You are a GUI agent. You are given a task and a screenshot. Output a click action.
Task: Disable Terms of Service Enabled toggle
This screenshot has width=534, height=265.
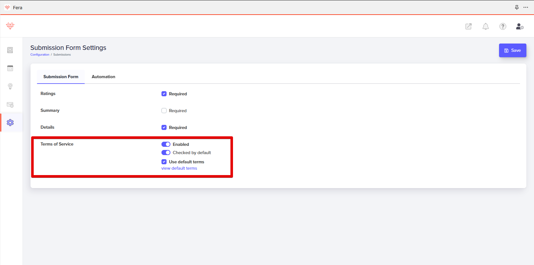pyautogui.click(x=166, y=144)
